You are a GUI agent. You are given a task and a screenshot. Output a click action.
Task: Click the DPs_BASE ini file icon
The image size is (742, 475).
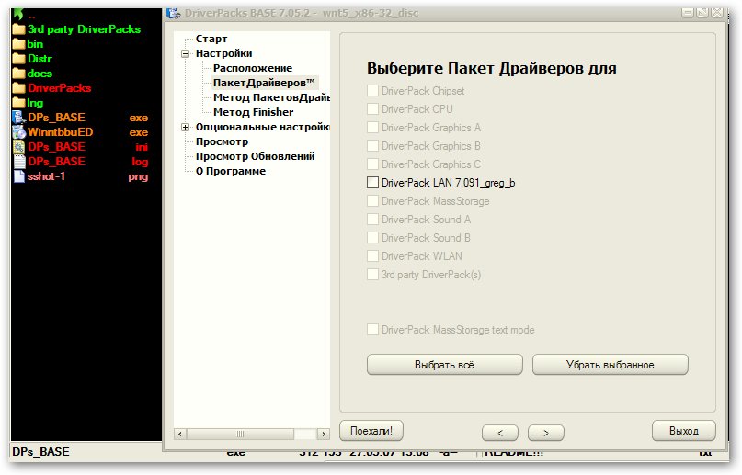point(18,147)
